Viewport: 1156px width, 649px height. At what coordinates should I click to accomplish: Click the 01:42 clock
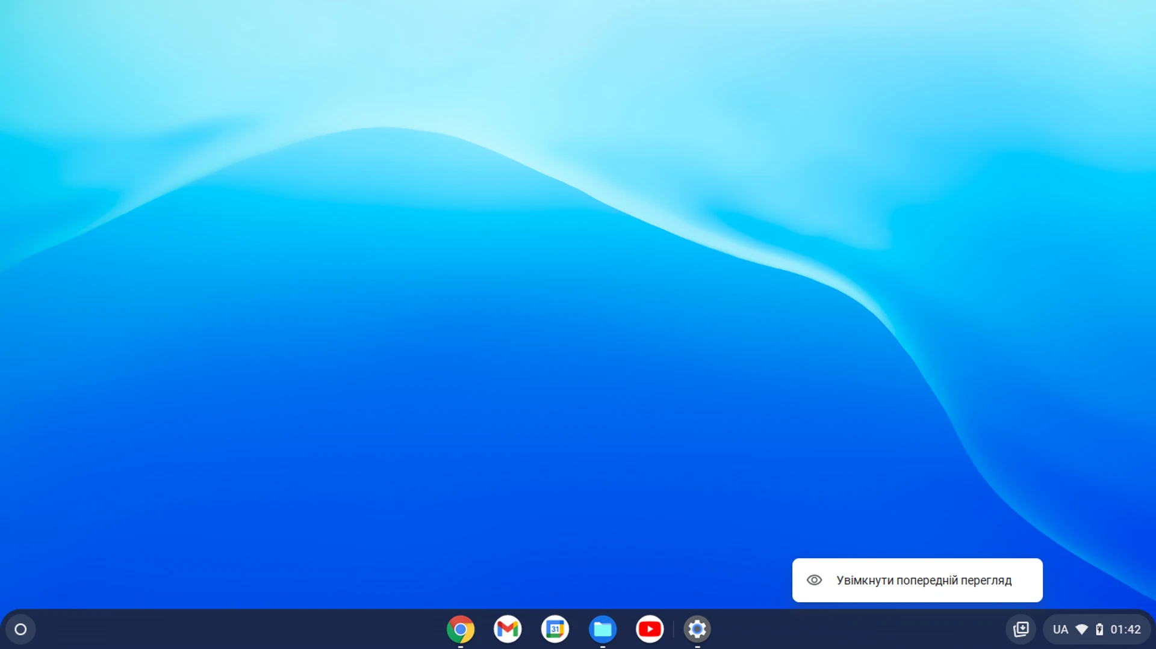(1125, 629)
